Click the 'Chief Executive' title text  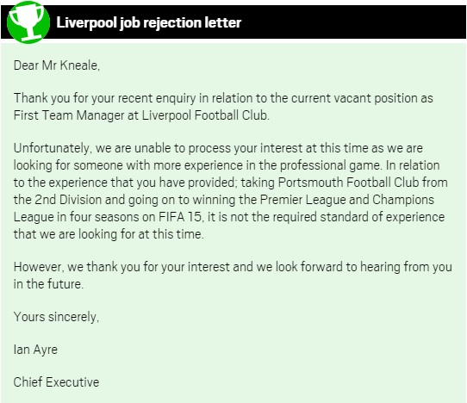[x=56, y=382]
